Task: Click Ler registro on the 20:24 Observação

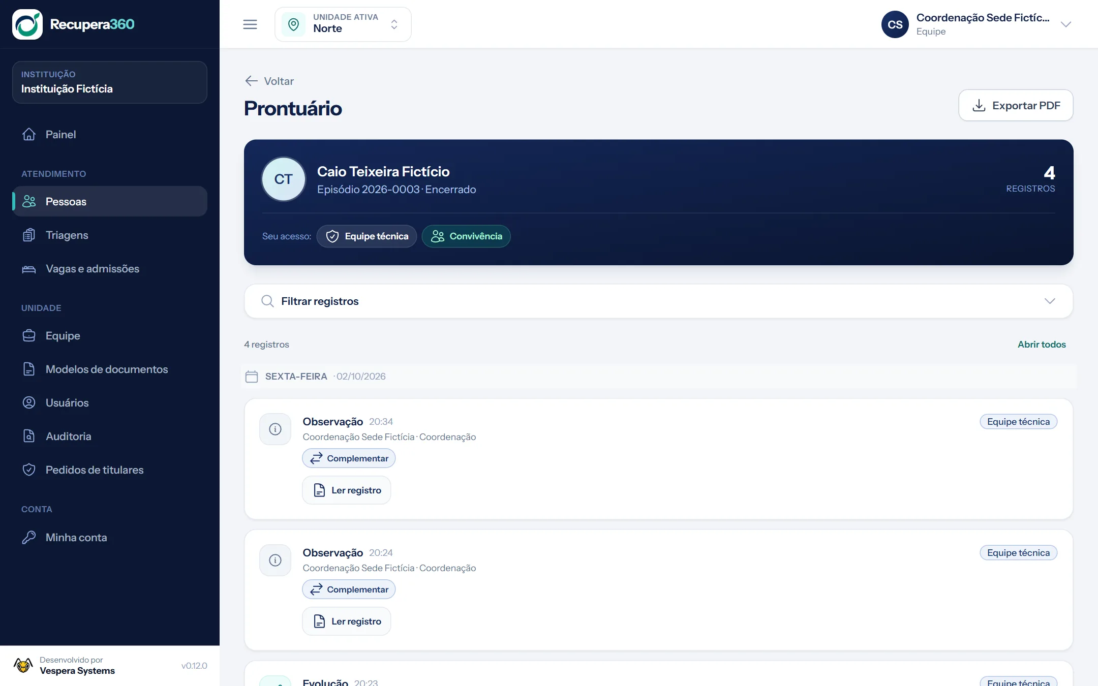Action: coord(347,621)
